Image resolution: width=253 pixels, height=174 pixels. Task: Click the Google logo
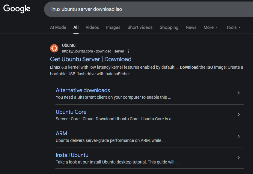[17, 9]
